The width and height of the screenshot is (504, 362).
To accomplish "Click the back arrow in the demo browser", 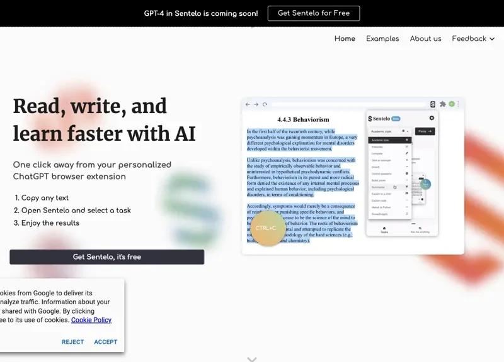I will [x=248, y=104].
